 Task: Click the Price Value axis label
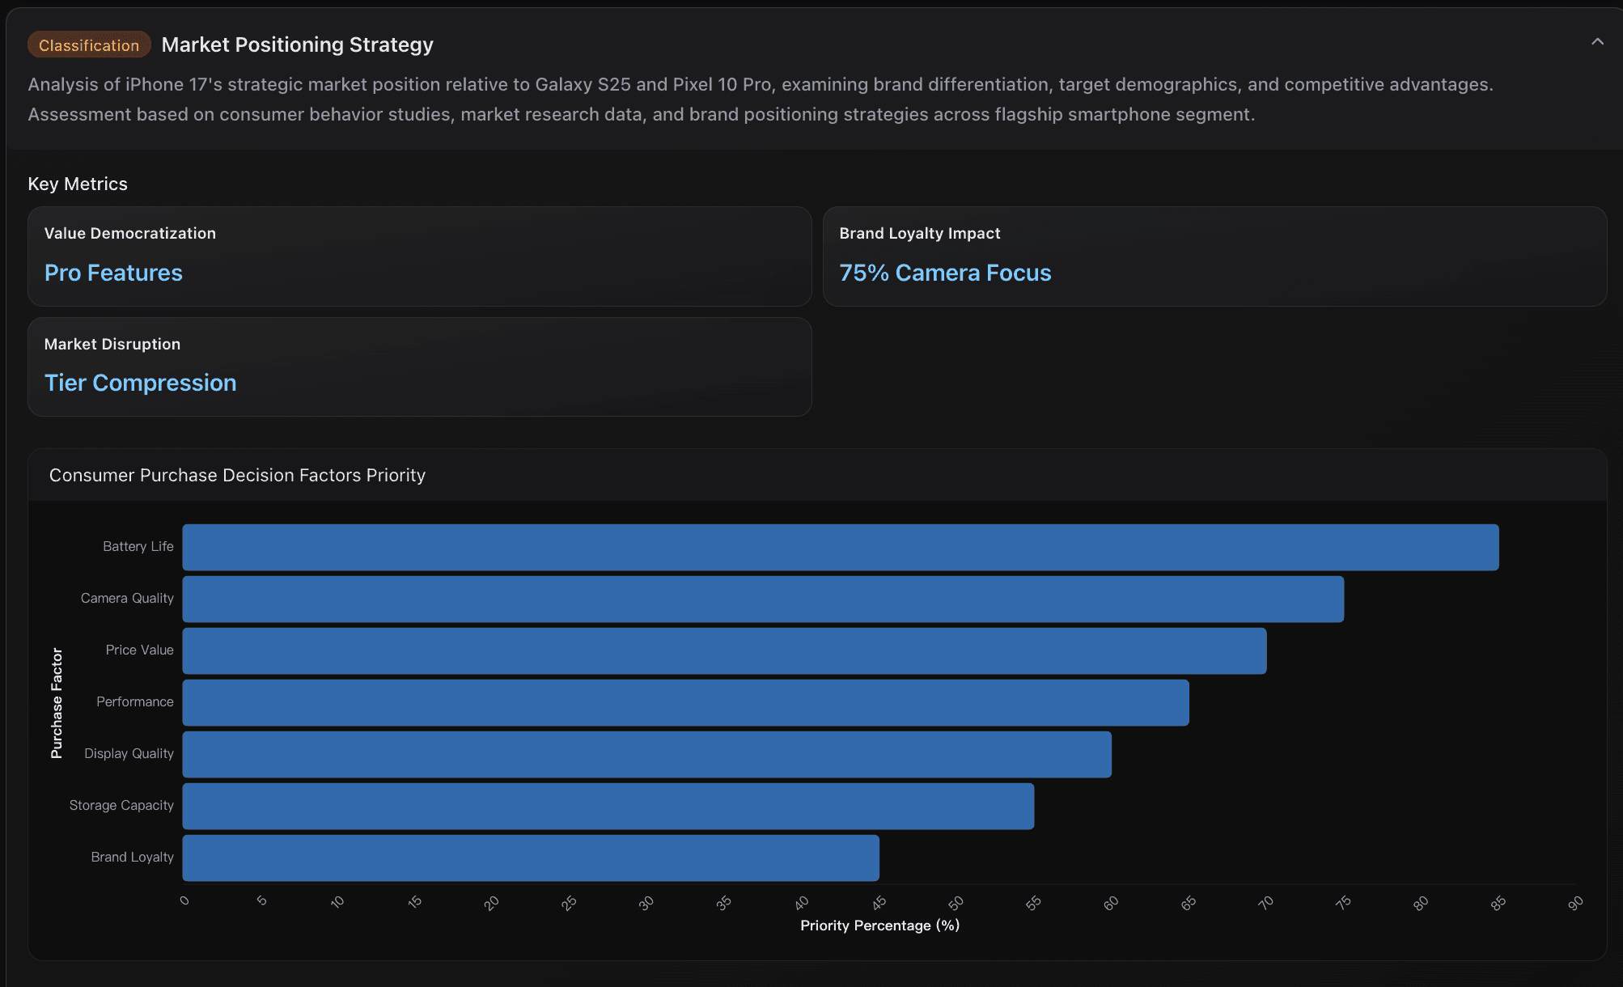point(139,650)
